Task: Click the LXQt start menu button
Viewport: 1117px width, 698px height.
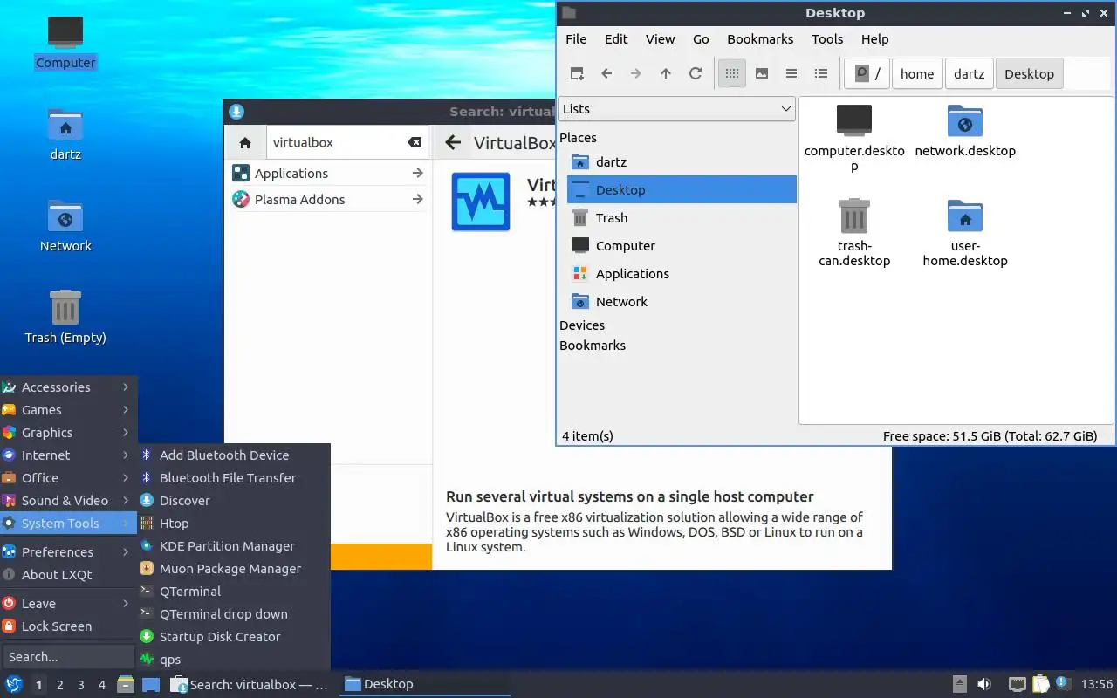Action: click(13, 685)
